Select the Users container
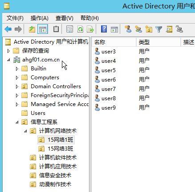This screenshot has width=195, height=192. click(38, 113)
